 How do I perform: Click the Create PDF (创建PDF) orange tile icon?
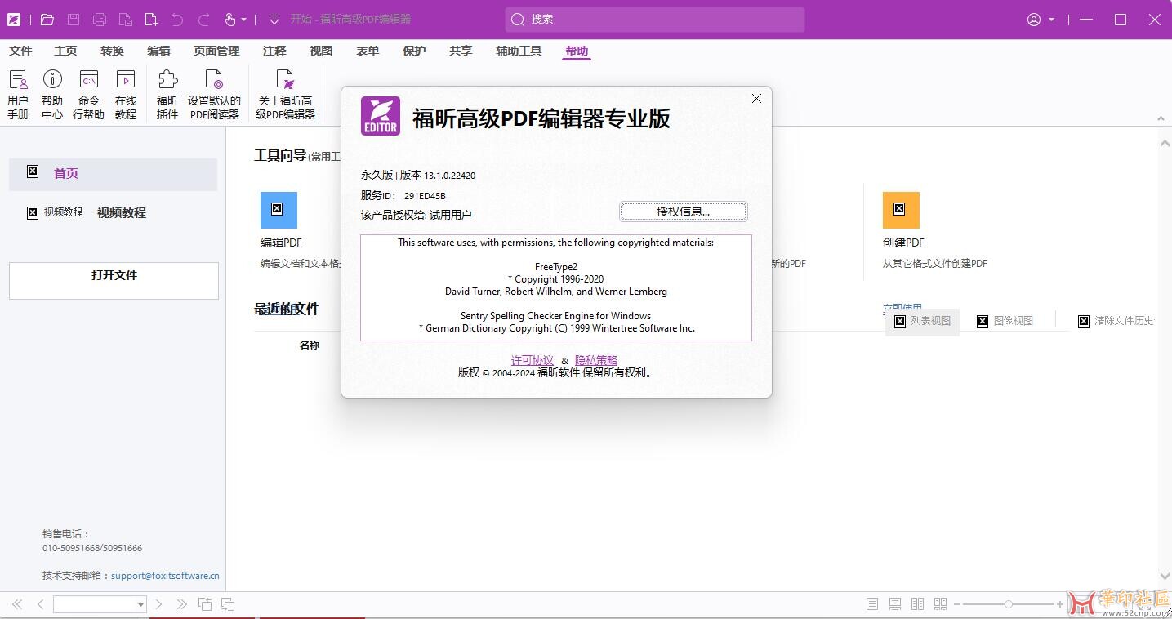pos(901,210)
